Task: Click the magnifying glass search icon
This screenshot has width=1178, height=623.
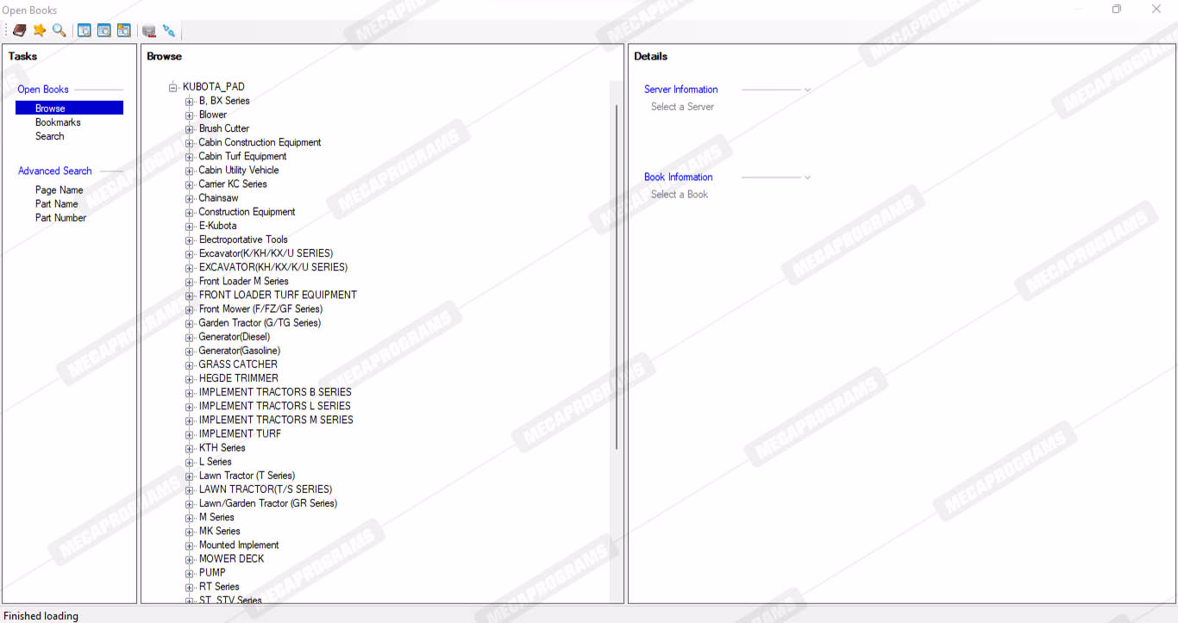Action: pyautogui.click(x=59, y=31)
